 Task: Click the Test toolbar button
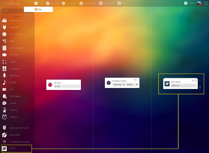pyautogui.click(x=39, y=3)
